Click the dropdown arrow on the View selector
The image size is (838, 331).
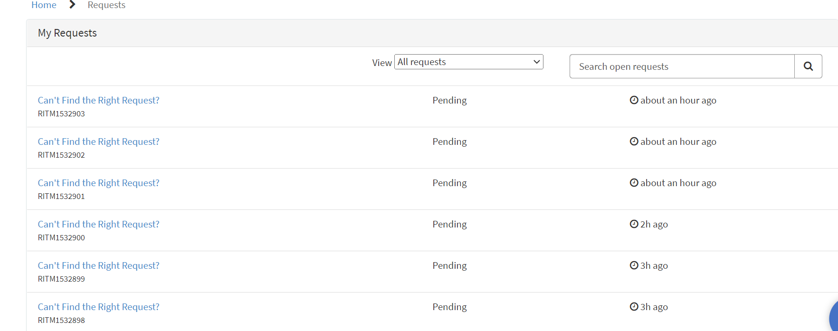(x=536, y=62)
